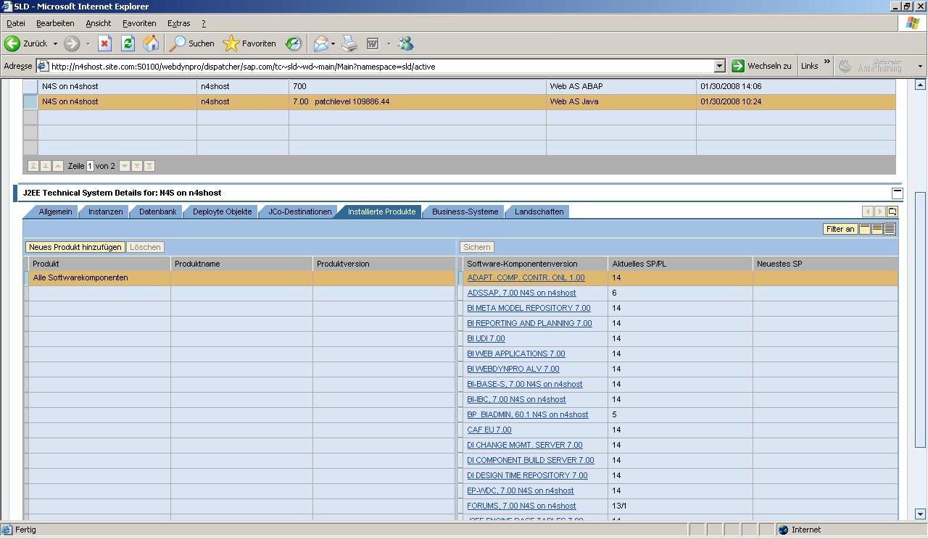Screen dimensions: 928x539
Task: Click the Home page toolbar icon
Action: [x=151, y=43]
